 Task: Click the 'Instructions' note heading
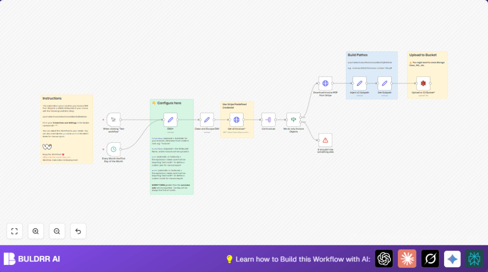(x=52, y=98)
